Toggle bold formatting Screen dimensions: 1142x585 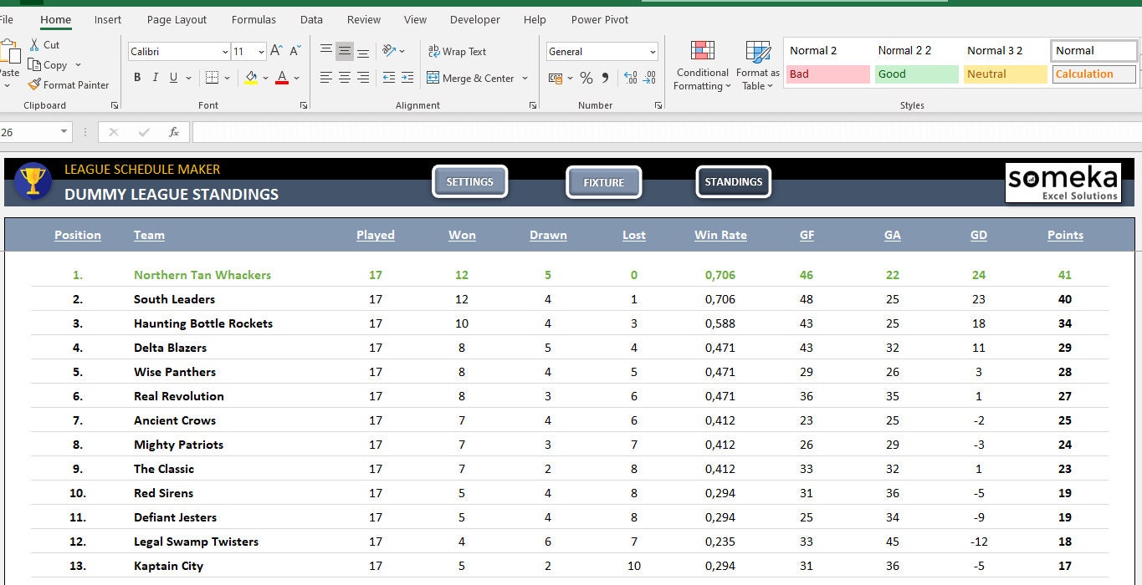[137, 78]
